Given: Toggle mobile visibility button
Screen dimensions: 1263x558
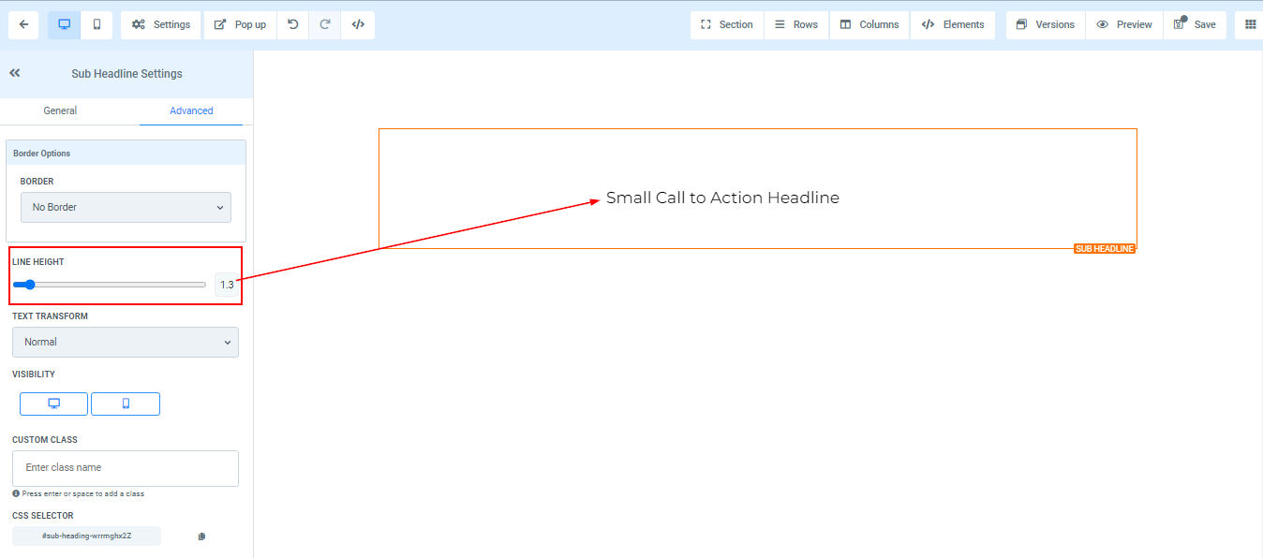Looking at the screenshot, I should [x=126, y=404].
